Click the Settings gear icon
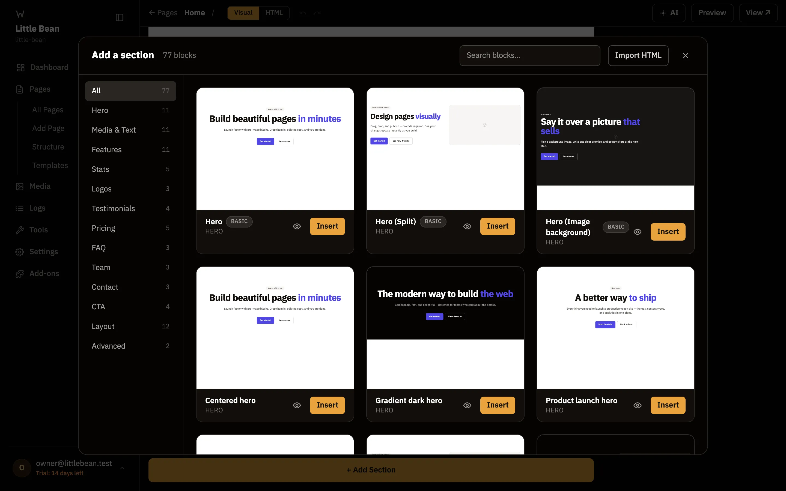This screenshot has height=491, width=786. tap(20, 252)
